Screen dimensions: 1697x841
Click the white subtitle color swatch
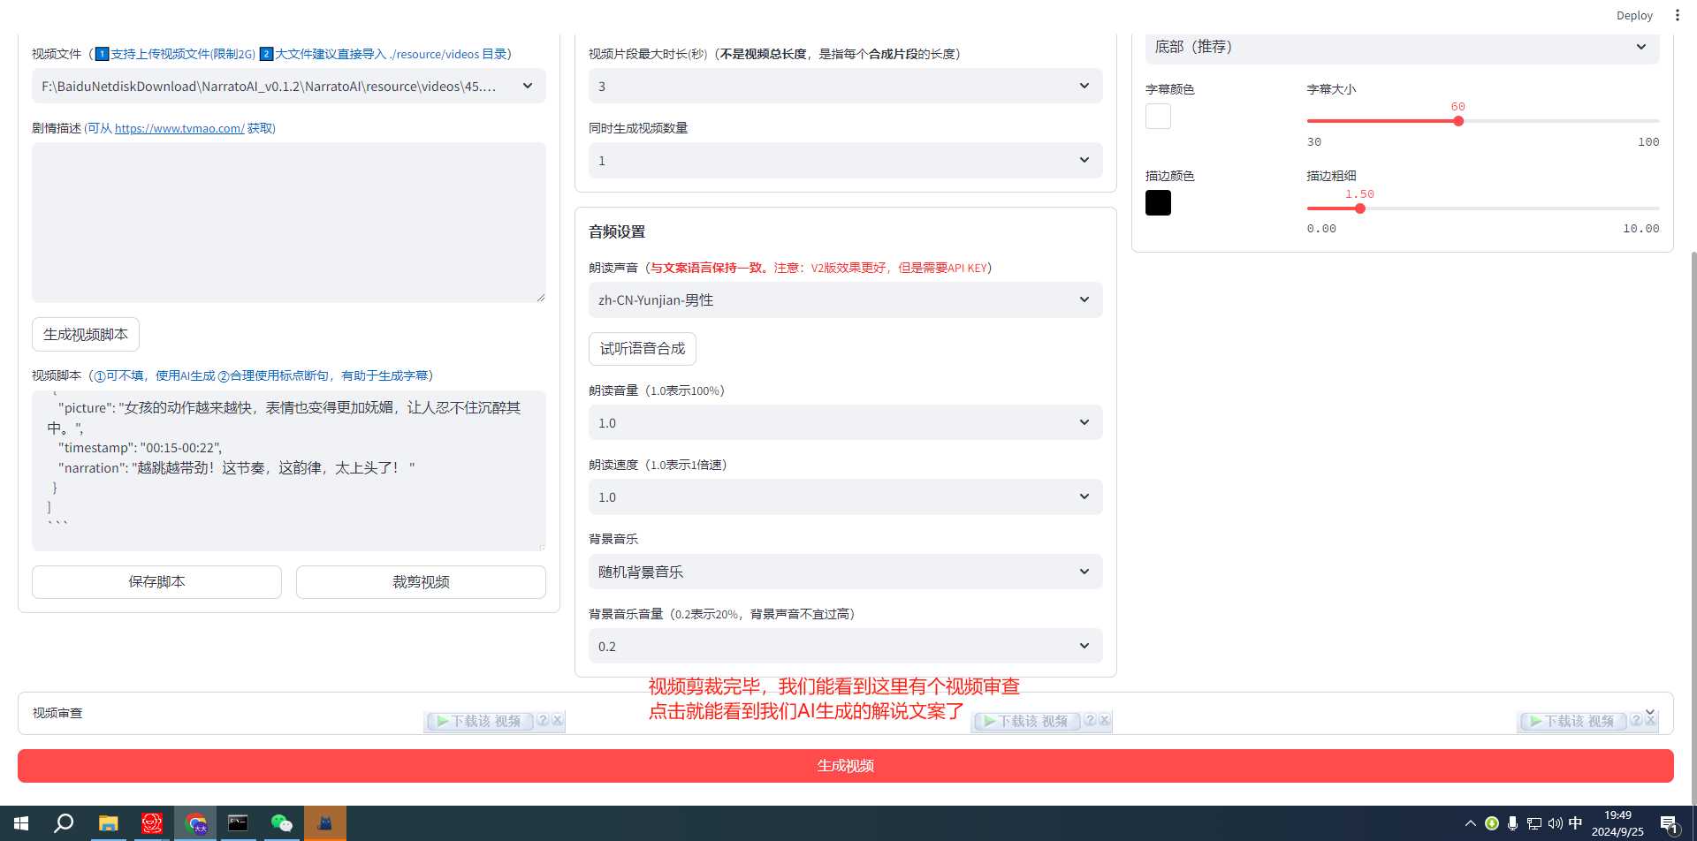[x=1158, y=116]
